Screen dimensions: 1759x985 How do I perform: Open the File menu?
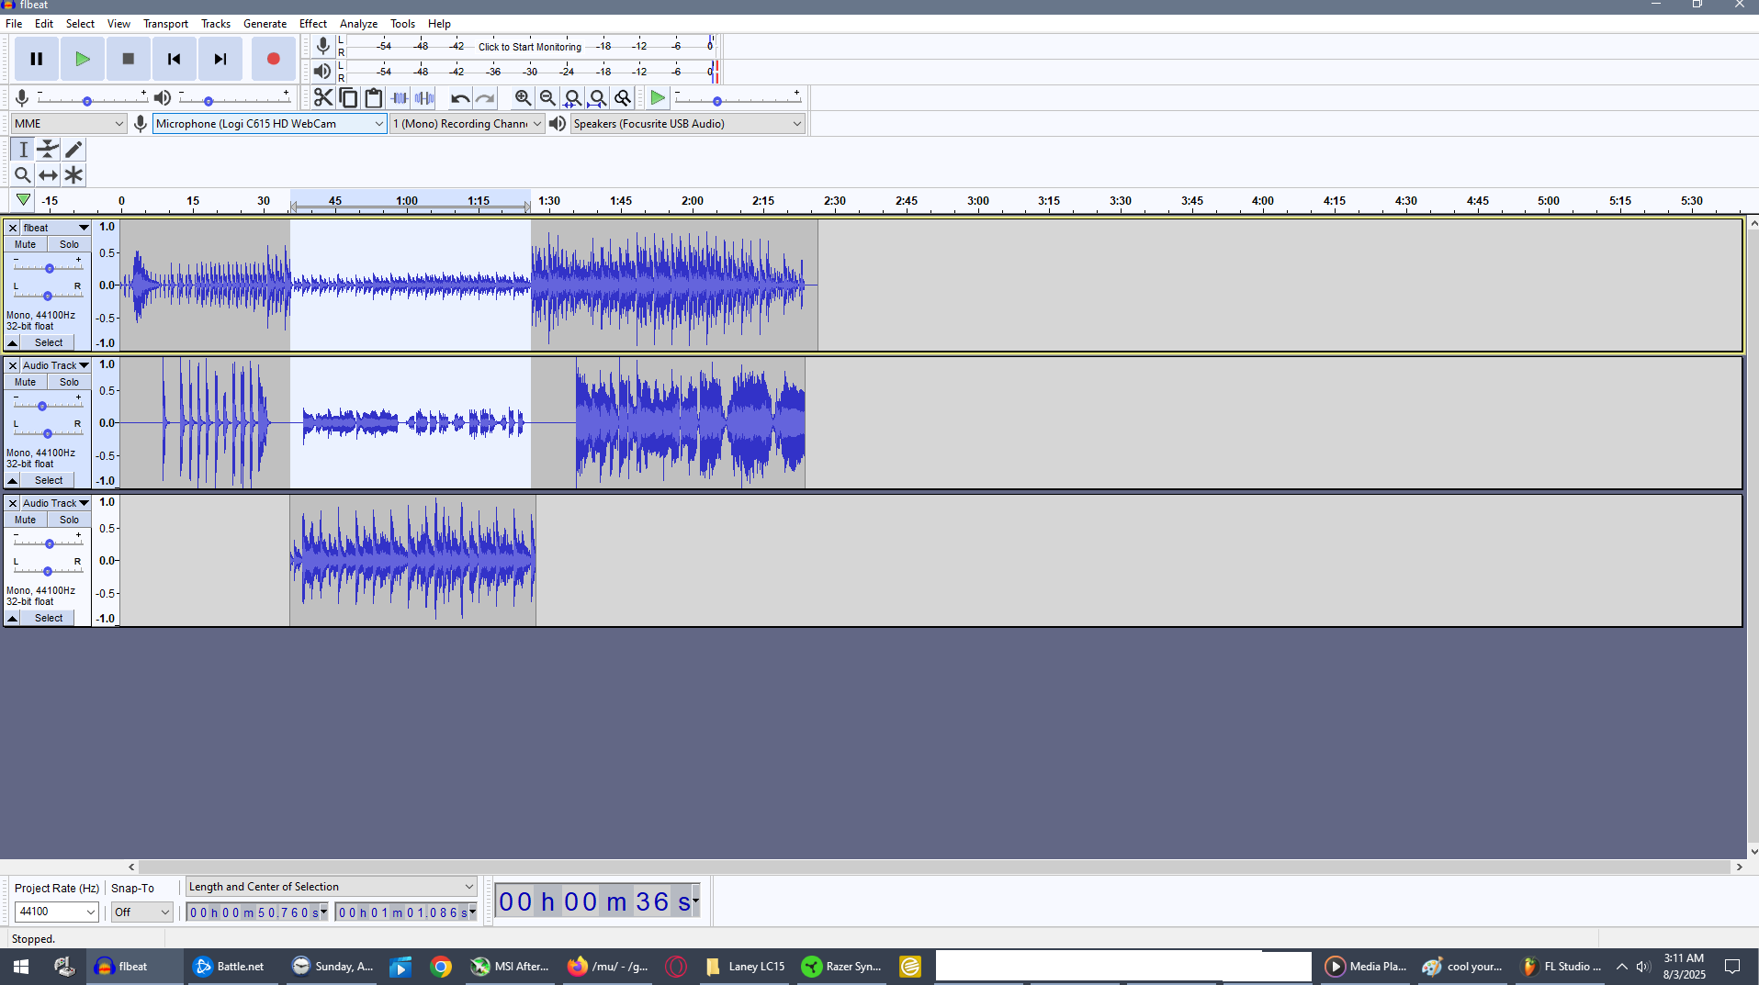(14, 24)
